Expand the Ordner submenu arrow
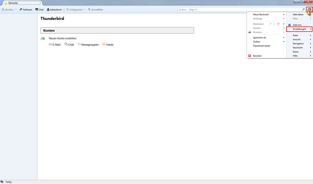The image size is (313, 184). [x=284, y=42]
